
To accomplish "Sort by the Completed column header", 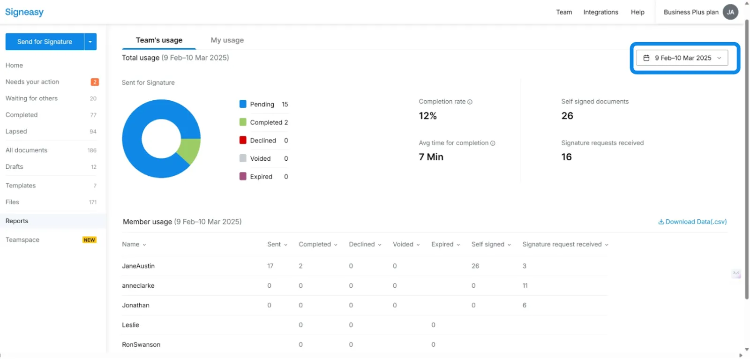I will click(318, 245).
